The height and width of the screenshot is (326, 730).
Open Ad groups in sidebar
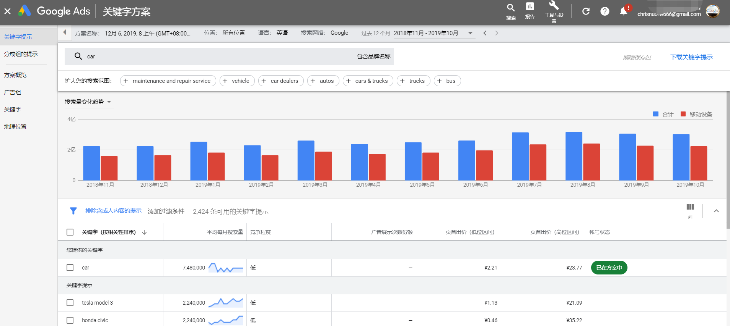point(13,92)
